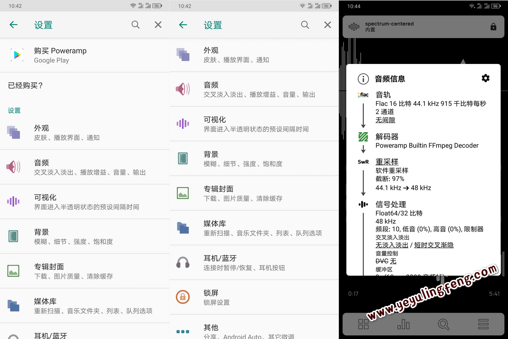This screenshot has height=339, width=508.
Task: Follow the 无间隙 link
Action: (385, 120)
